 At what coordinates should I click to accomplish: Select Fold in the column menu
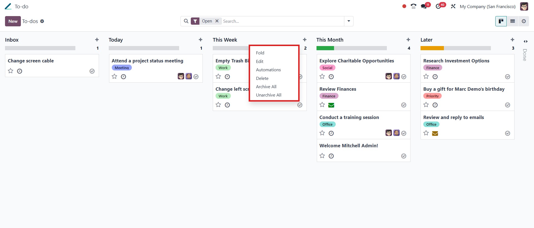pos(260,53)
